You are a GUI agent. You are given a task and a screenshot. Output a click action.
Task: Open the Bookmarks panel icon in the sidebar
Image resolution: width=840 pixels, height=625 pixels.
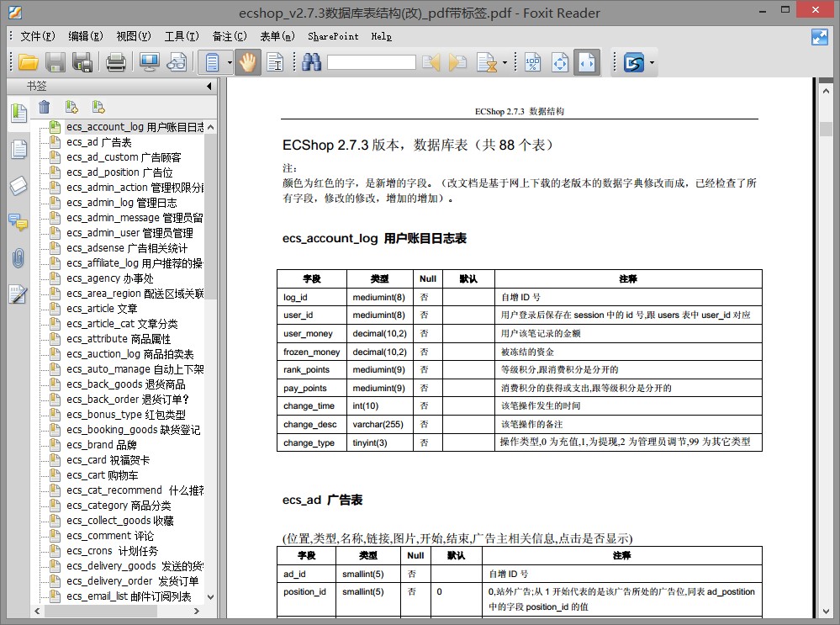pos(19,113)
